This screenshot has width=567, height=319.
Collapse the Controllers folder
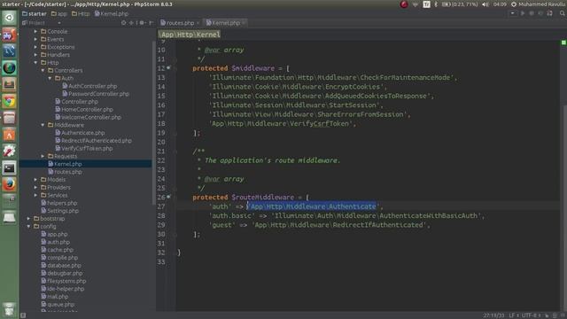tap(43, 71)
